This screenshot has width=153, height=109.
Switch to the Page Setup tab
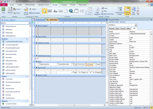(83, 5)
